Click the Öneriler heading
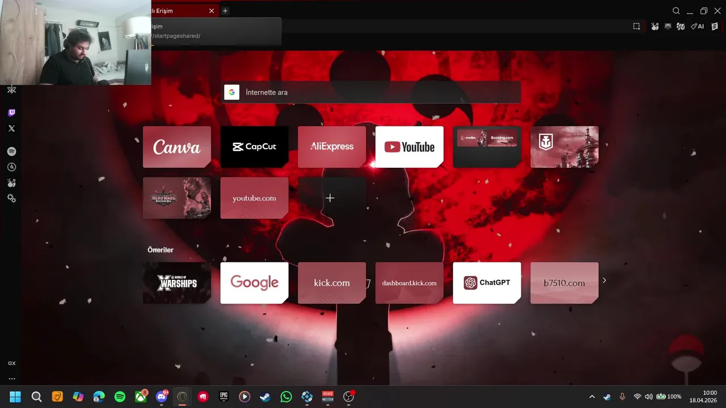This screenshot has height=408, width=726. [161, 250]
